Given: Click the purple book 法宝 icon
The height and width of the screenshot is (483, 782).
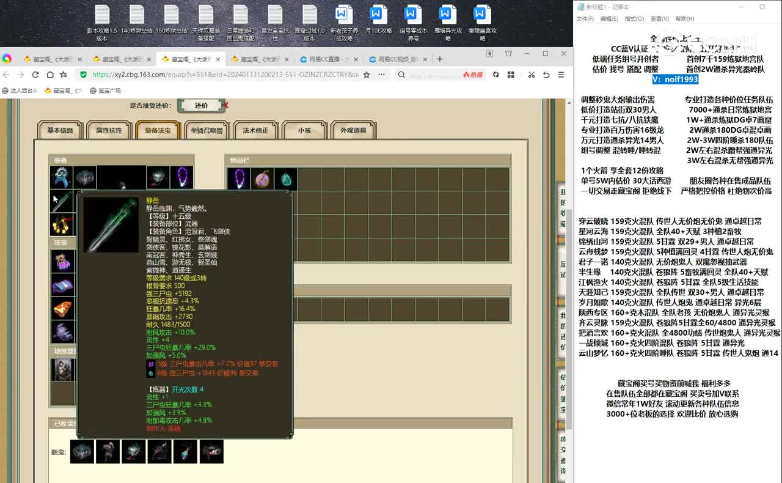Looking at the screenshot, I should click(x=62, y=285).
